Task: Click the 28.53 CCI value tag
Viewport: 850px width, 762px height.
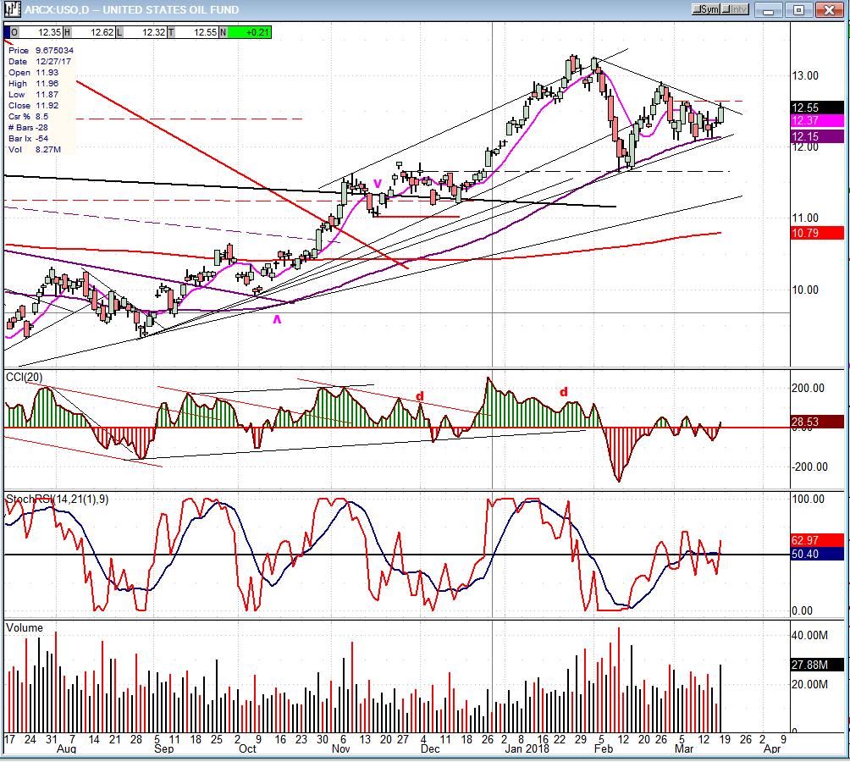Action: [x=817, y=422]
